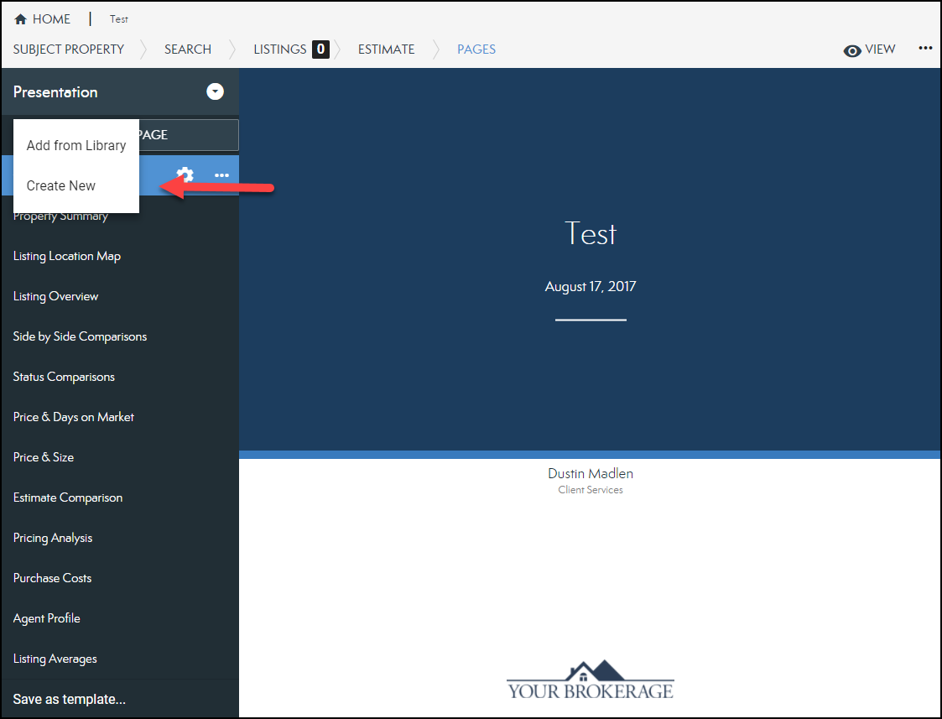Open Side by Side Comparisons page
942x719 pixels.
[80, 336]
